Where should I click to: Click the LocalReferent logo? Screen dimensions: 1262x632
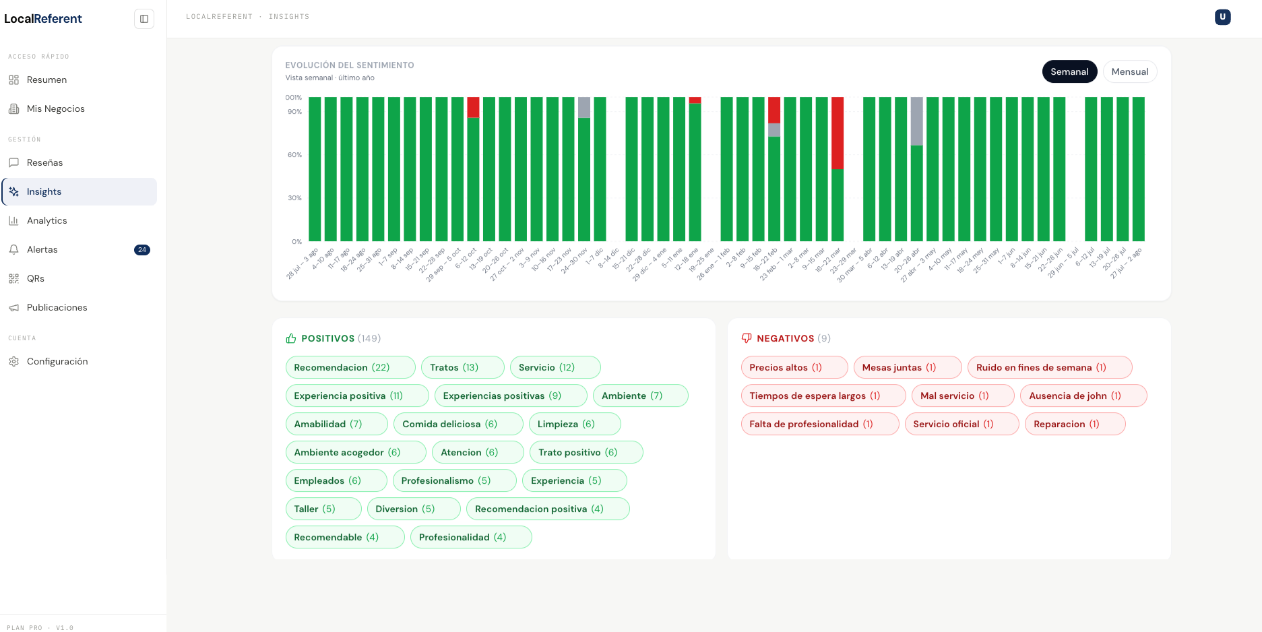(43, 19)
